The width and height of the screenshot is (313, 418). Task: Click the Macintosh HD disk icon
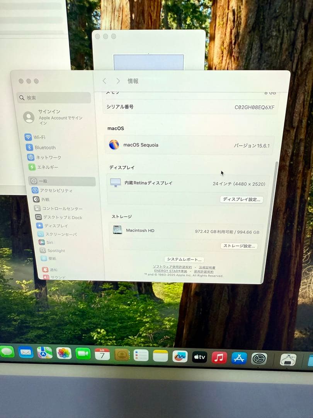(117, 230)
